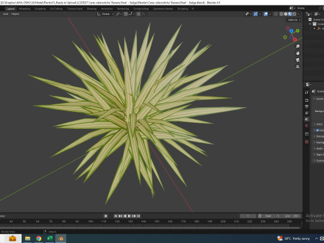This screenshot has height=243, width=324.
Task: Click the green Y axis gizmo ball
Action: [298, 30]
